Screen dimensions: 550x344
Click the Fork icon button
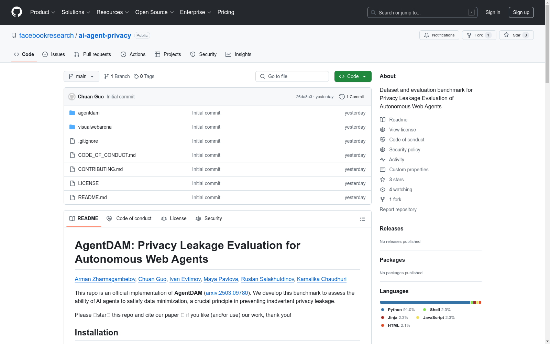click(x=469, y=35)
